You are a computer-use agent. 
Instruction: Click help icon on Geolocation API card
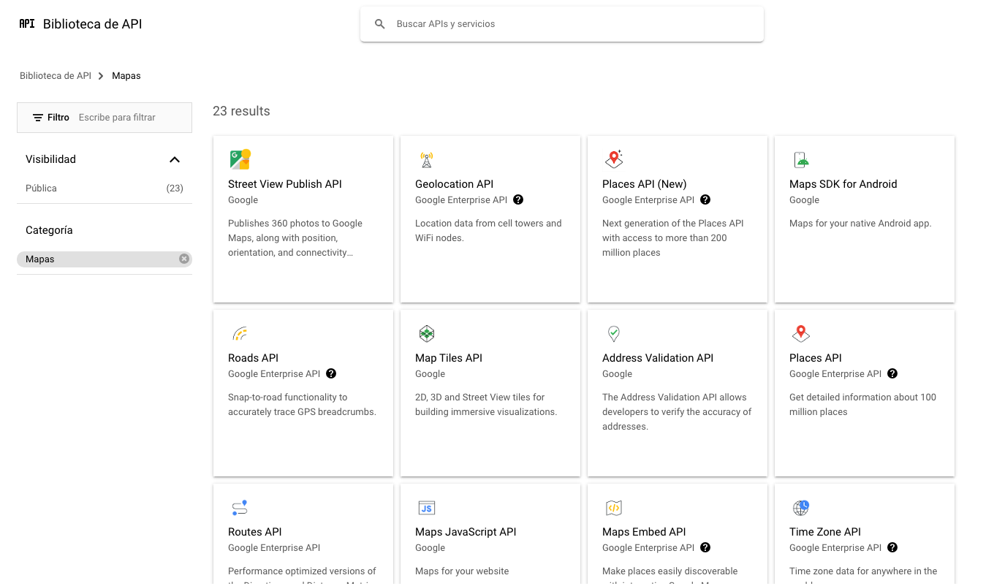coord(518,199)
